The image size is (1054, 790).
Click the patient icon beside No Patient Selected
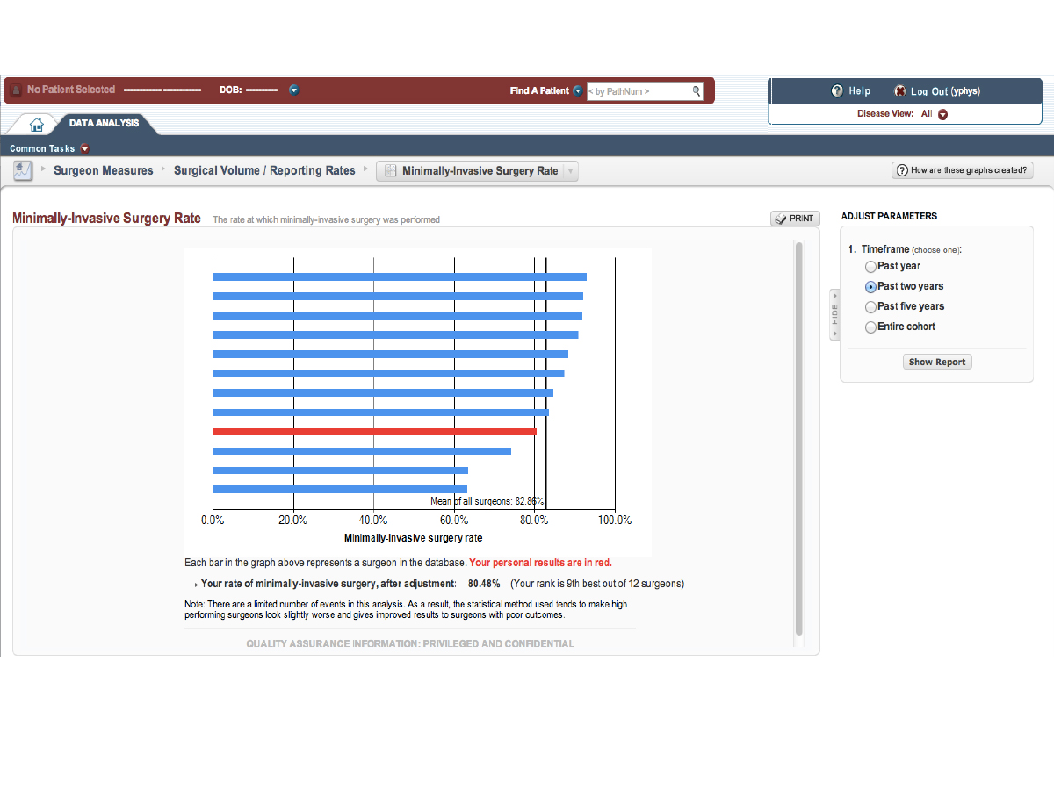(16, 90)
